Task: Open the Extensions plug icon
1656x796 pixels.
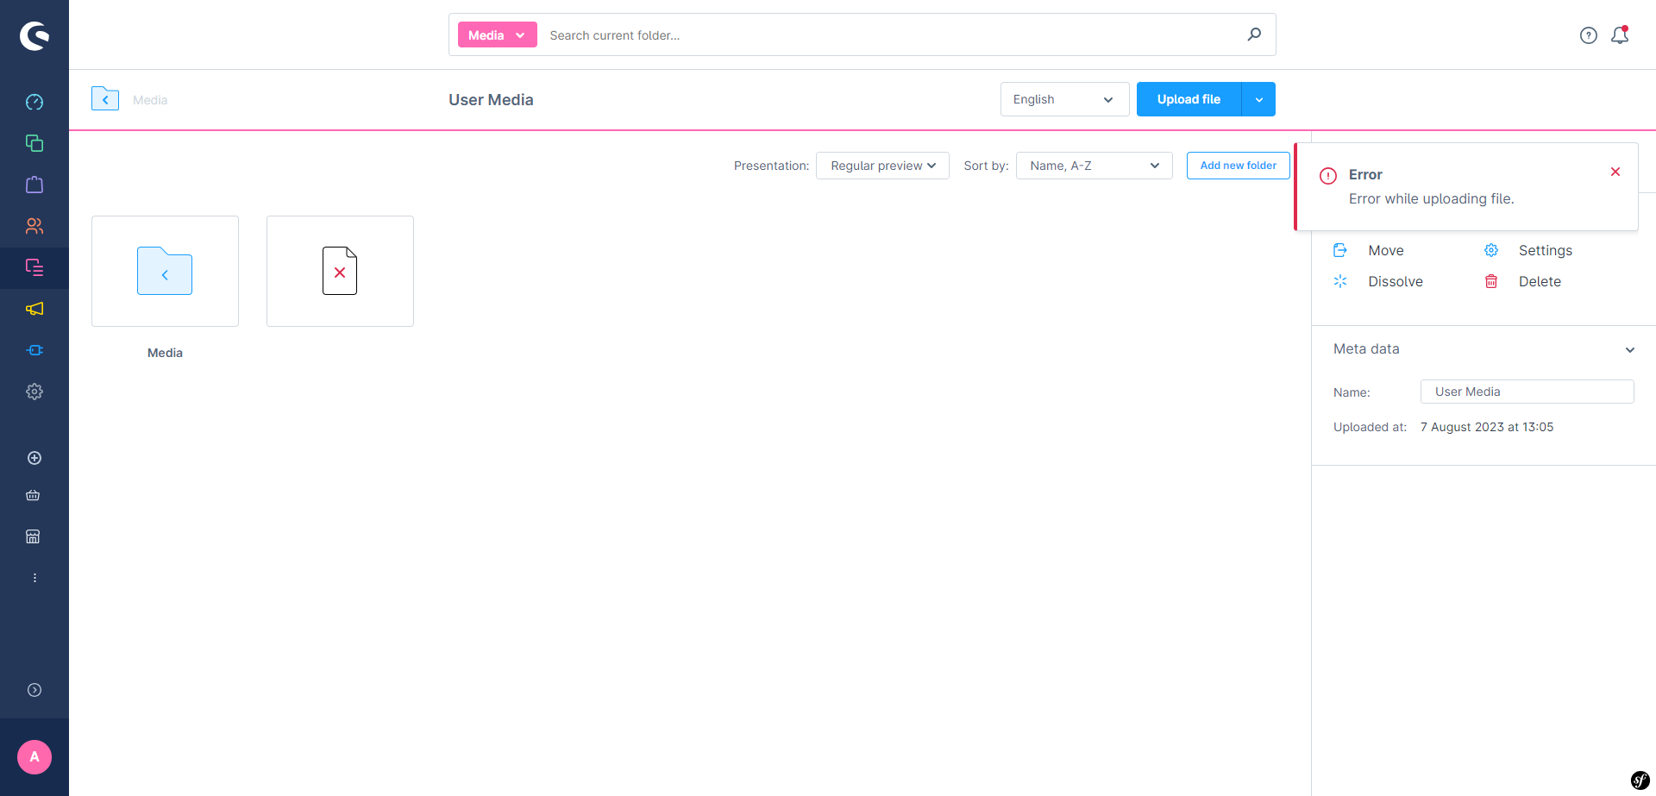Action: (34, 350)
